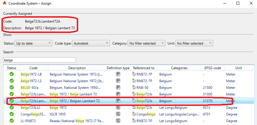Image resolution: width=257 pixels, height=125 pixels.
Task: Sort by the Referenced to column header
Action: [x=144, y=68]
